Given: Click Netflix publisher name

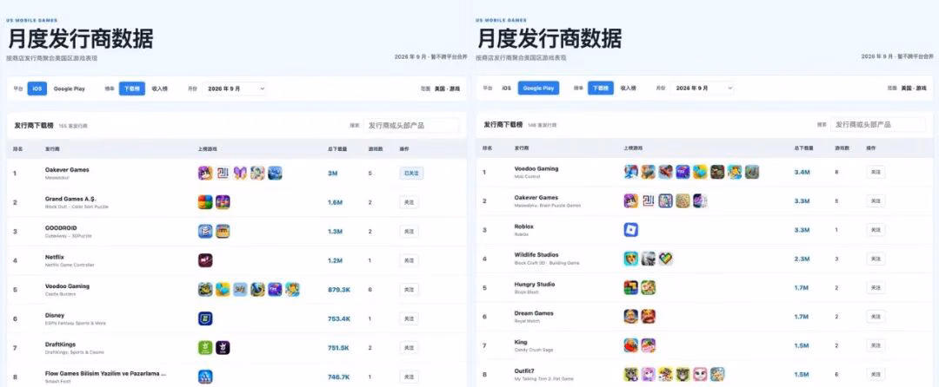Looking at the screenshot, I should [55, 257].
